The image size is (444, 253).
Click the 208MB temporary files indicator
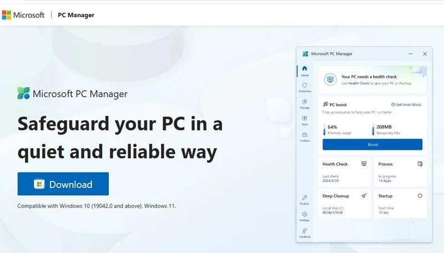coord(386,129)
